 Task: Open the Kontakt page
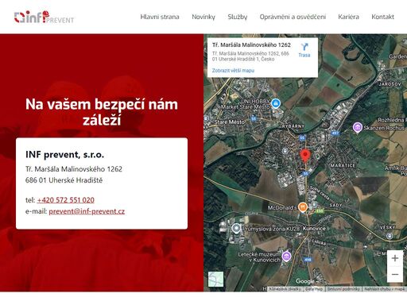[383, 17]
